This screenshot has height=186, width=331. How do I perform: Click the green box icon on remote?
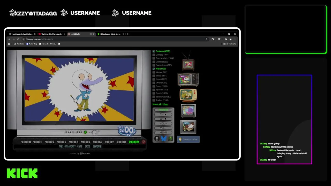pos(170,139)
